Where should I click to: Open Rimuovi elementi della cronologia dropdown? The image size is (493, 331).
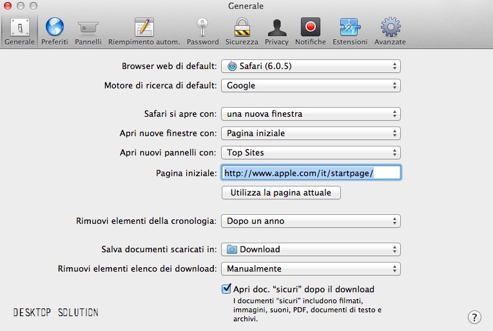click(311, 221)
